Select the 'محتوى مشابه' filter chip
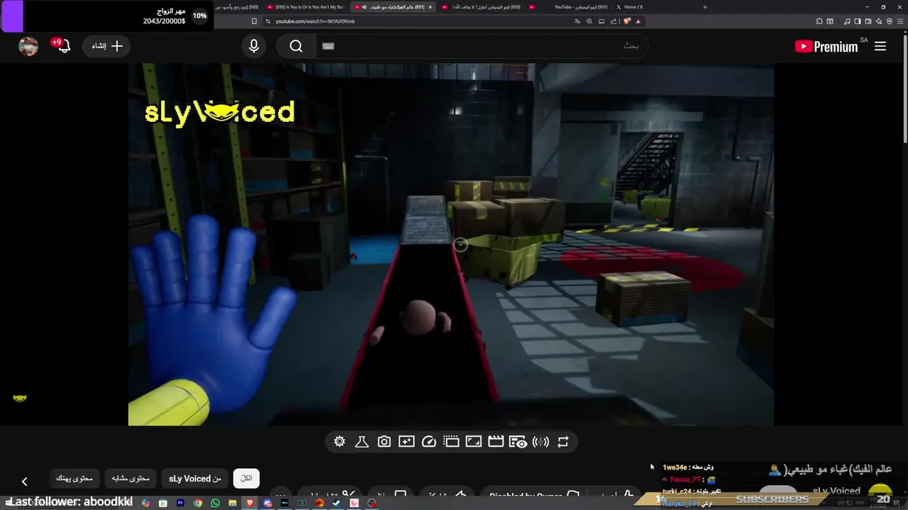908x510 pixels. point(131,479)
